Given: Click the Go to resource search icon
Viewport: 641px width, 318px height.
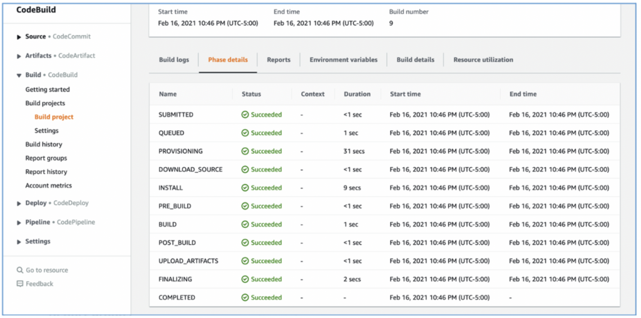Looking at the screenshot, I should click(x=19, y=270).
